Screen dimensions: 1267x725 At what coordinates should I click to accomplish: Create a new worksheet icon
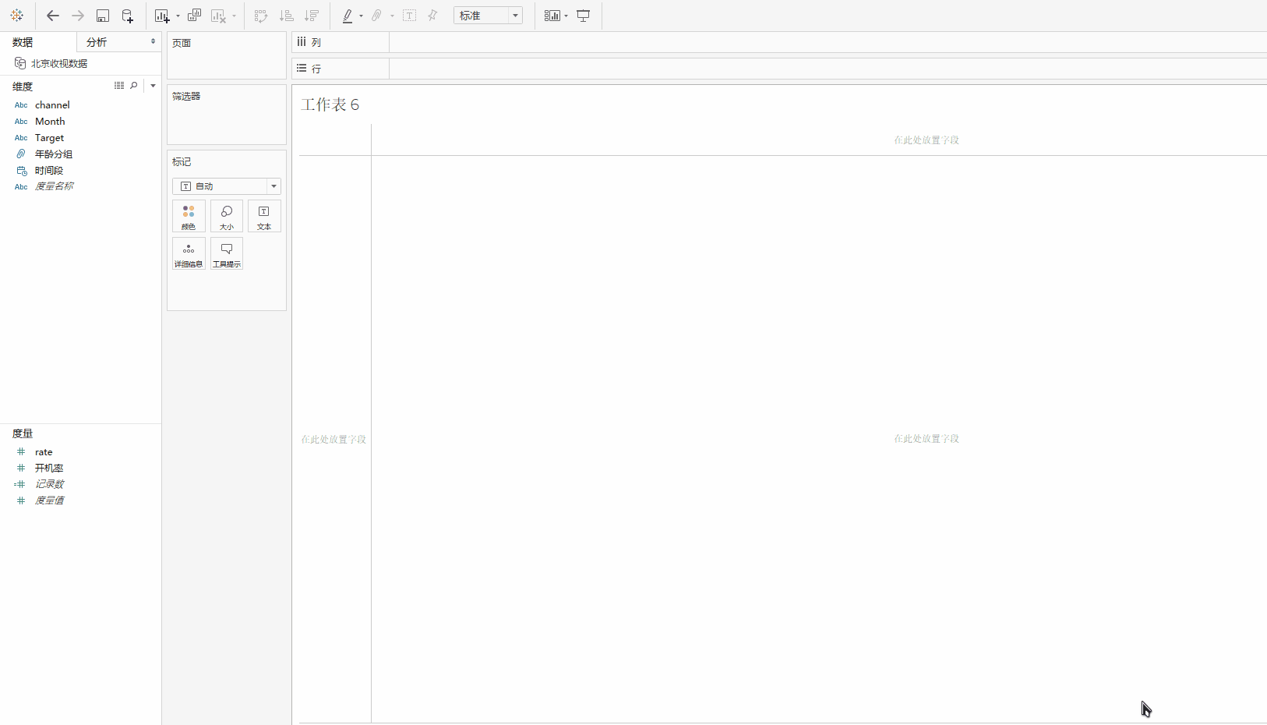(x=161, y=16)
